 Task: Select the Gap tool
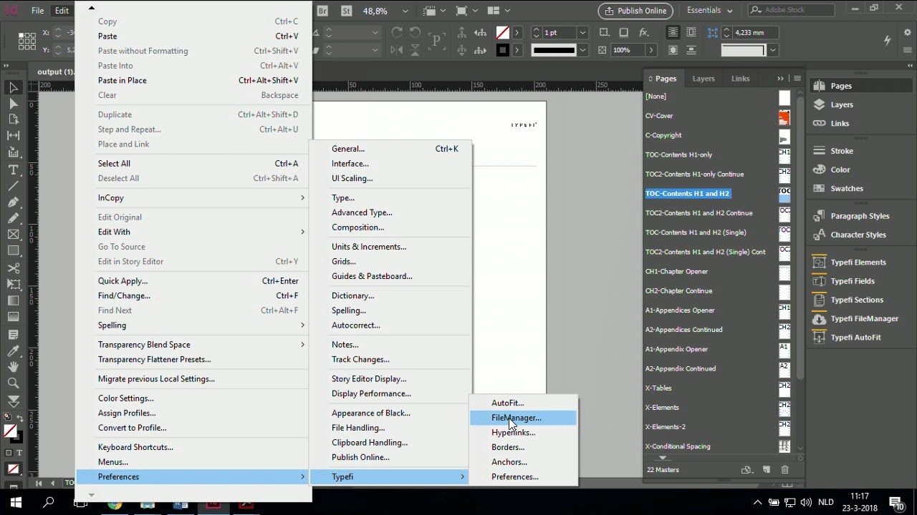point(14,136)
